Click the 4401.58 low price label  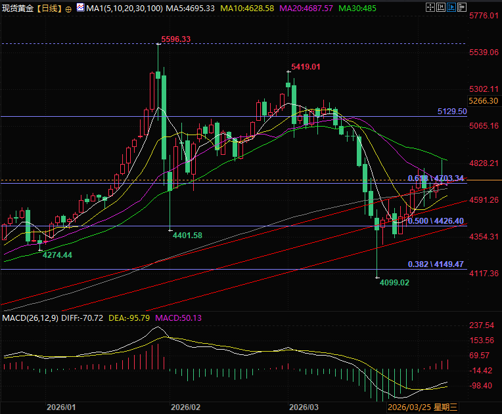pyautogui.click(x=187, y=236)
